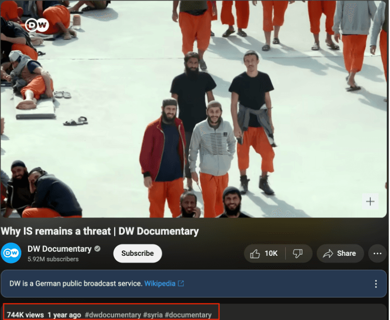
Task: Click the plus icon on the video
Action: tap(370, 201)
